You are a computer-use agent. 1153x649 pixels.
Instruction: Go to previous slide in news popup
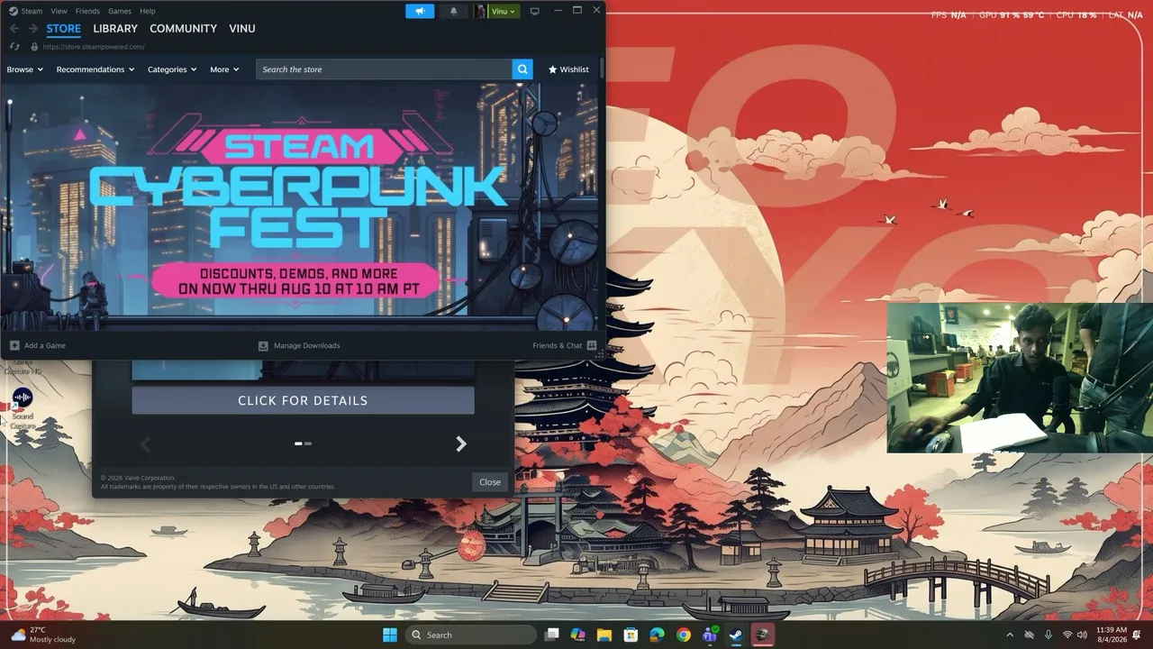tap(146, 443)
